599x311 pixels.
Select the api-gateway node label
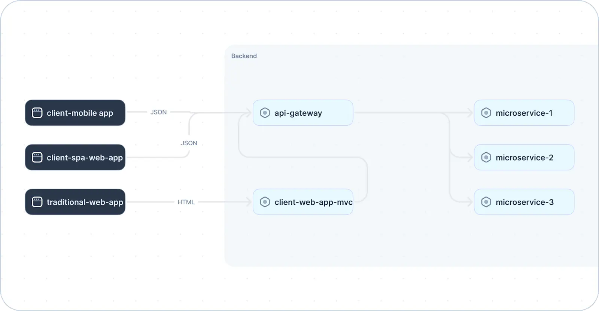click(x=298, y=113)
